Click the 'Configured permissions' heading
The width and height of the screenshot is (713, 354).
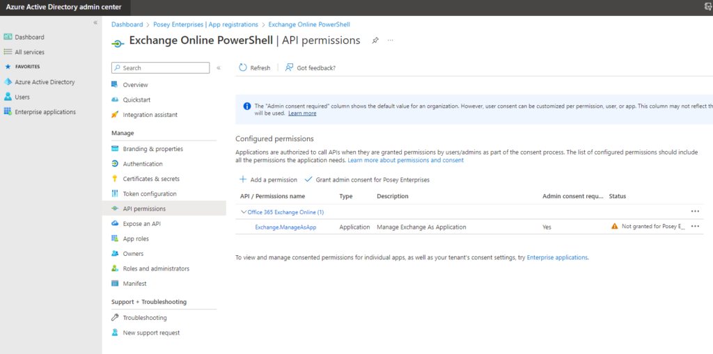[x=274, y=138]
